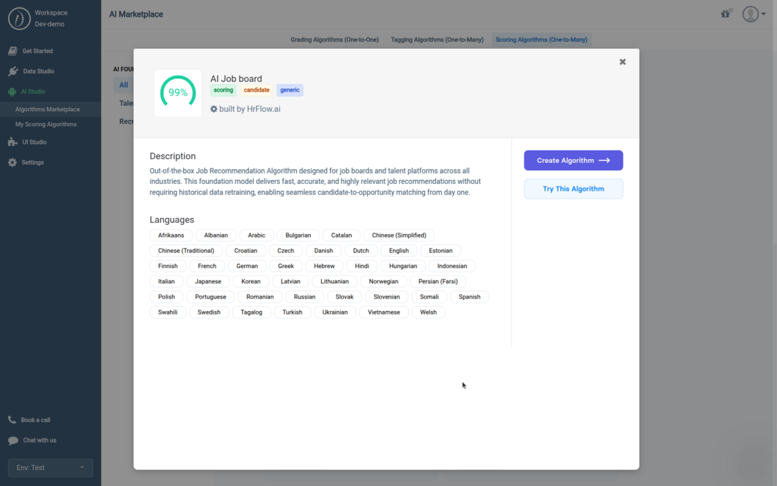The height and width of the screenshot is (486, 777).
Task: Click the Chat with us bubble icon
Action: [x=13, y=440]
